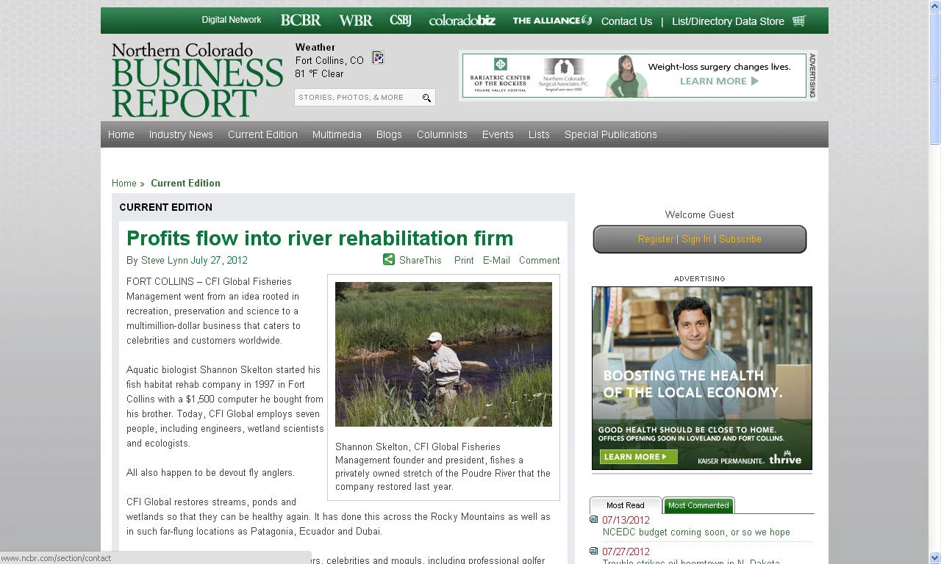Click the article icon beside 07/27/2012
Image resolution: width=941 pixels, height=564 pixels.
pos(594,551)
